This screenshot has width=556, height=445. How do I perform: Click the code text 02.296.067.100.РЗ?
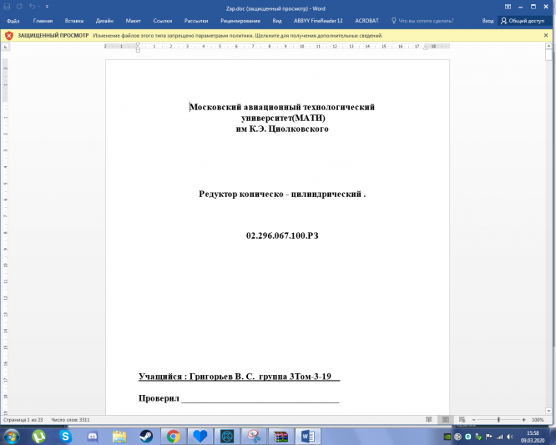click(282, 235)
